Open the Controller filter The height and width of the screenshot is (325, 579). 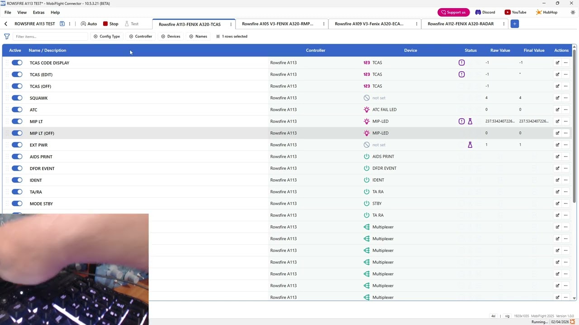point(141,37)
